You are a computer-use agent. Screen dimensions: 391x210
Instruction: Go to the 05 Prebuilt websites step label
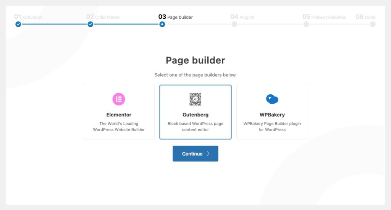(324, 17)
